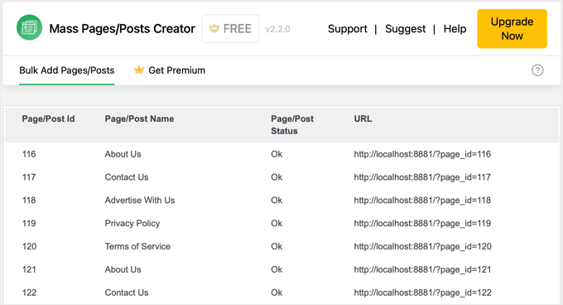Click the Contact Us name in row 122
The height and width of the screenshot is (305, 563).
(x=127, y=293)
